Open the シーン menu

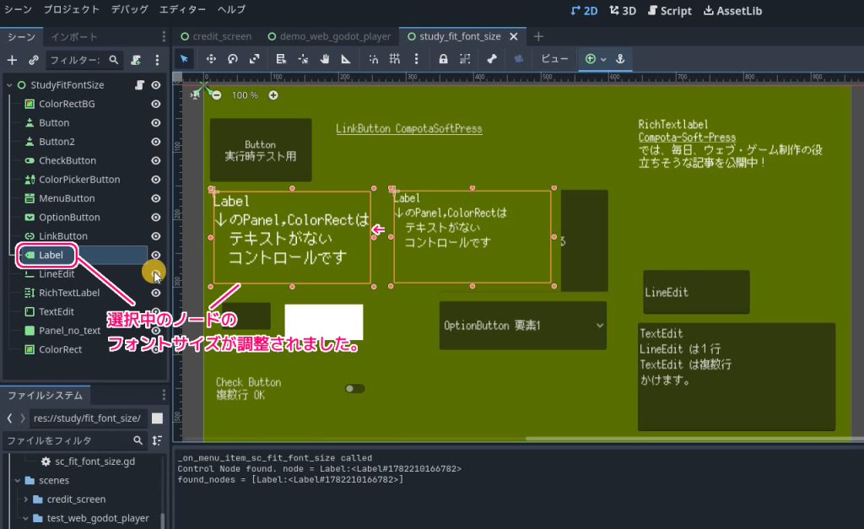19,9
